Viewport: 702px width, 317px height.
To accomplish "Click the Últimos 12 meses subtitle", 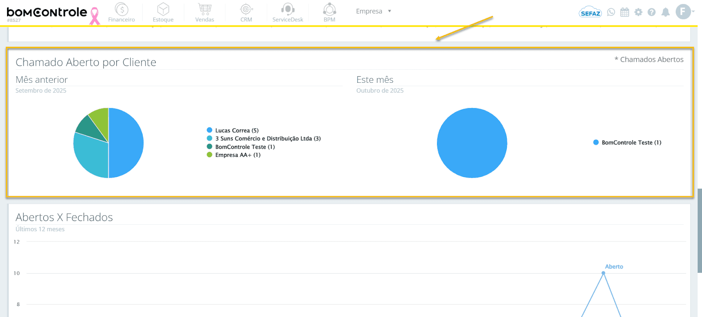I will (x=40, y=229).
